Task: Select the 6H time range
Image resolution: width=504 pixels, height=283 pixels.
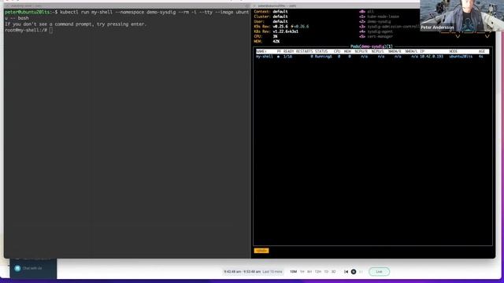Action: point(309,272)
